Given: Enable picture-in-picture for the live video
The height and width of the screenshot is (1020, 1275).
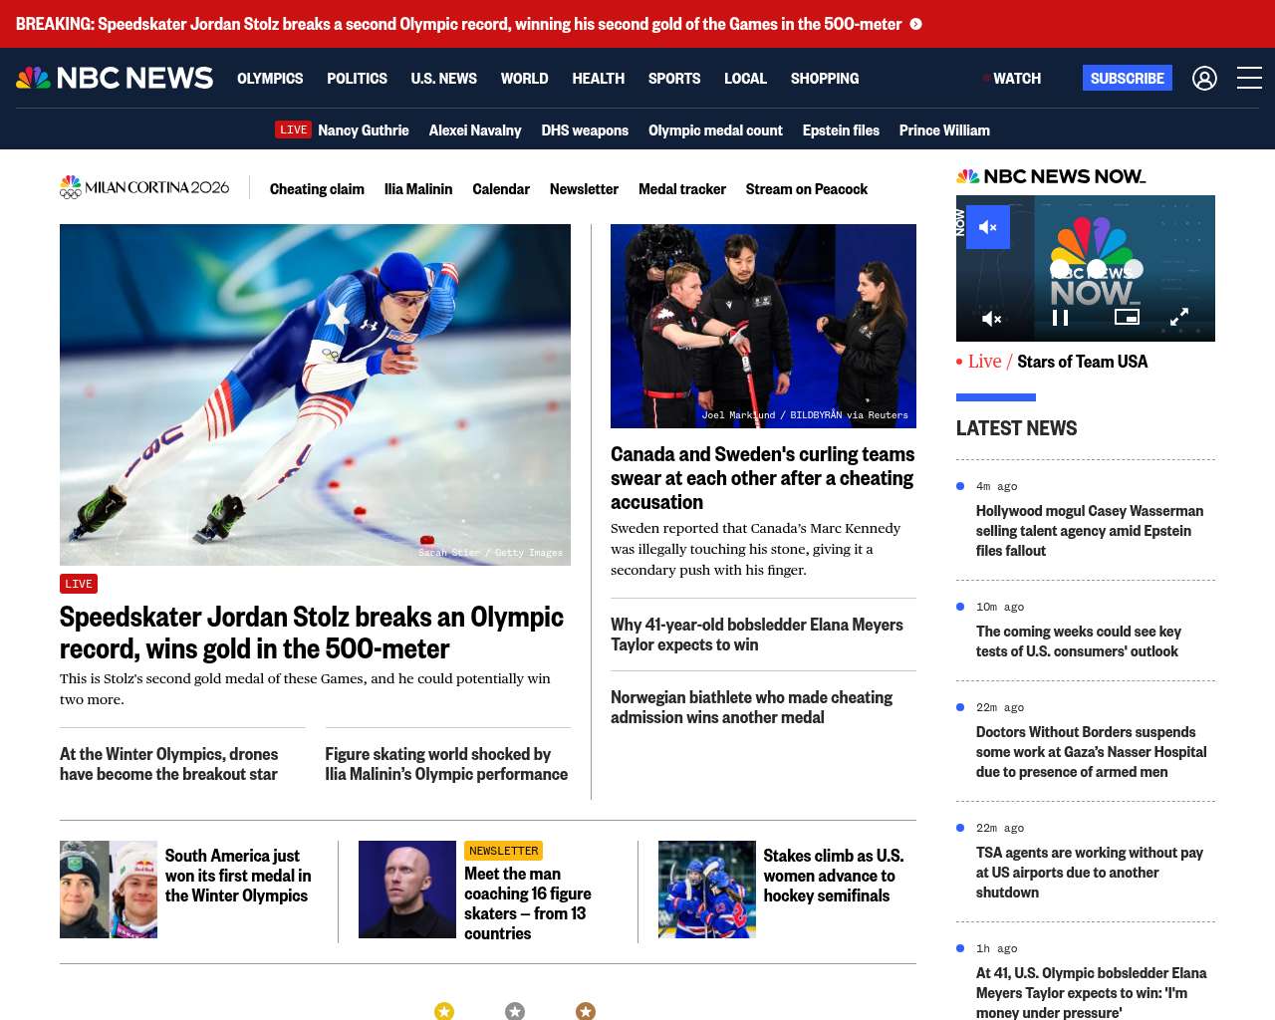Looking at the screenshot, I should (x=1127, y=317).
